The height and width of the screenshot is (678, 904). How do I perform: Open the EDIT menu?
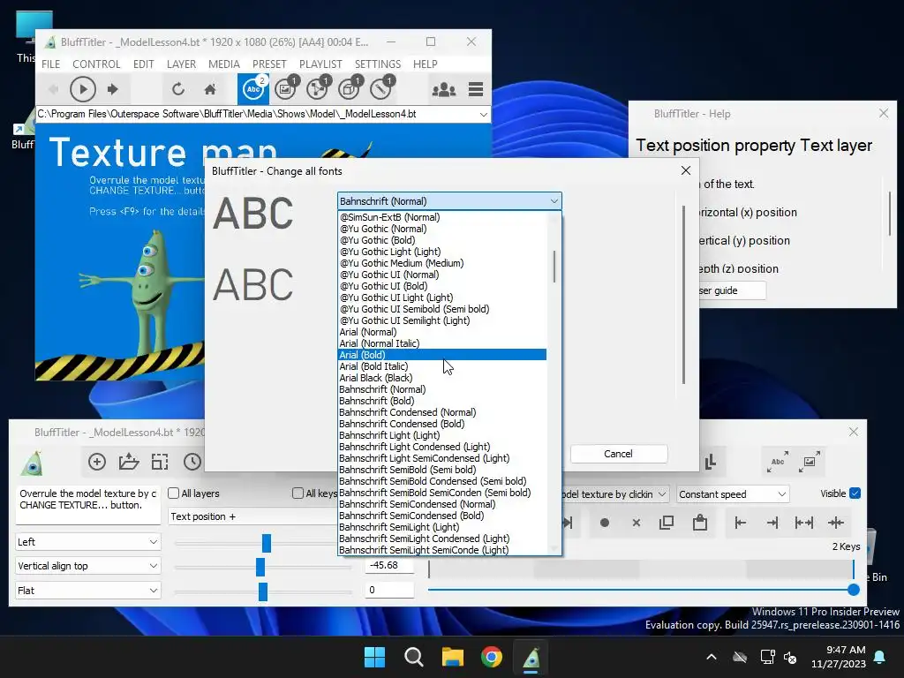(143, 64)
